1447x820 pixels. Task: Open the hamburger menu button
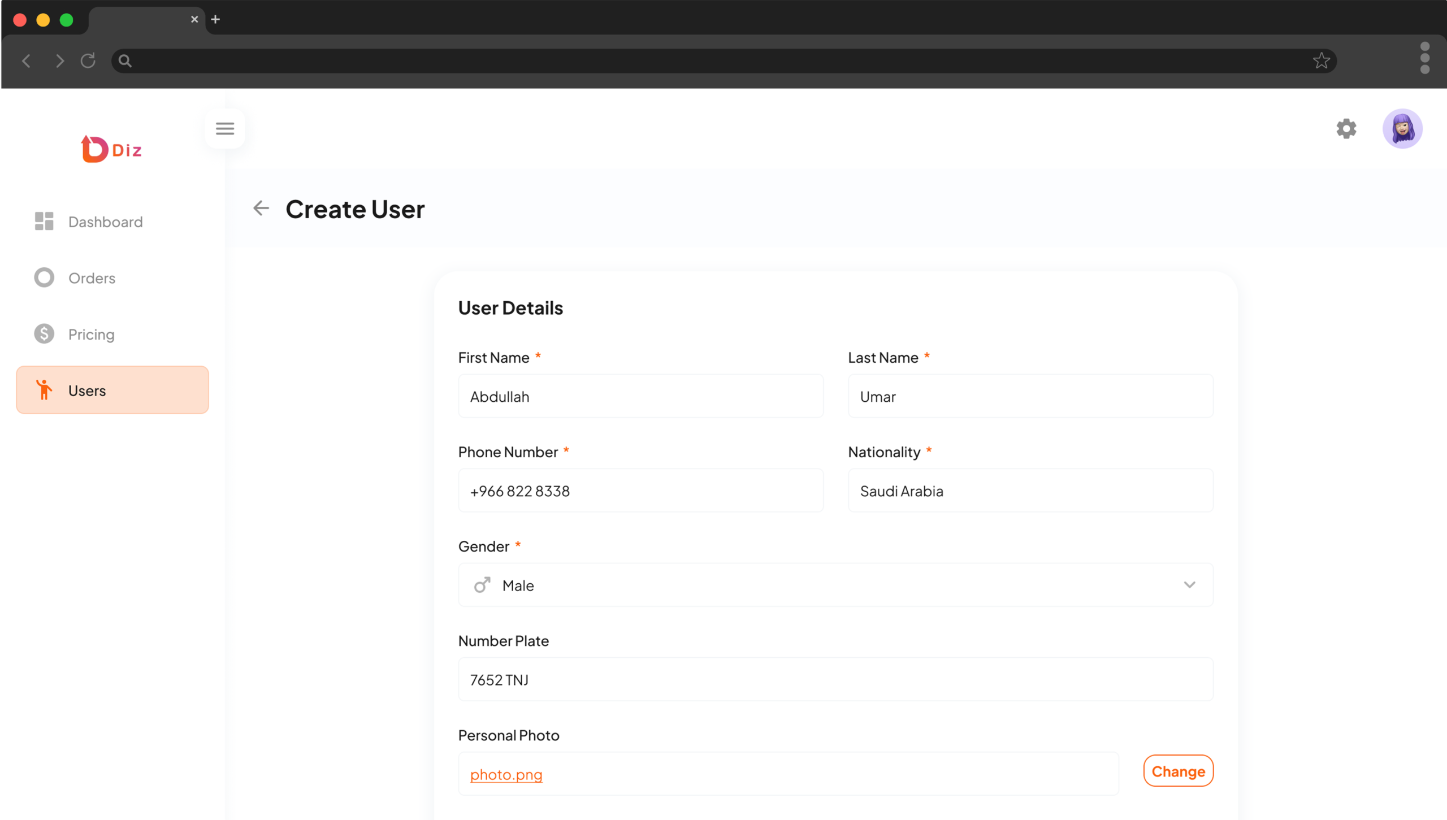[x=224, y=128]
